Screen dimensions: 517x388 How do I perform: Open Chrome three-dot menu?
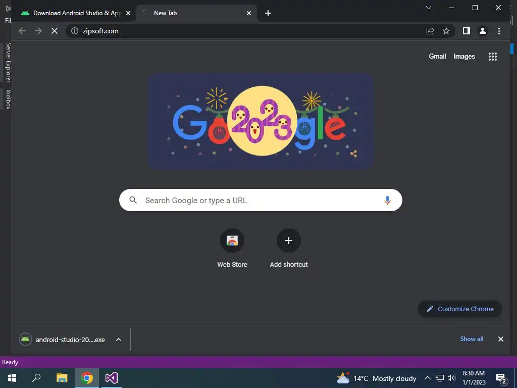499,31
